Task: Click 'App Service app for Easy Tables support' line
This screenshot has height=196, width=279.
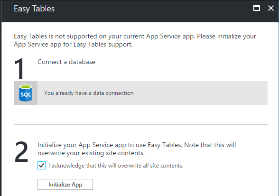Action: coord(73,44)
